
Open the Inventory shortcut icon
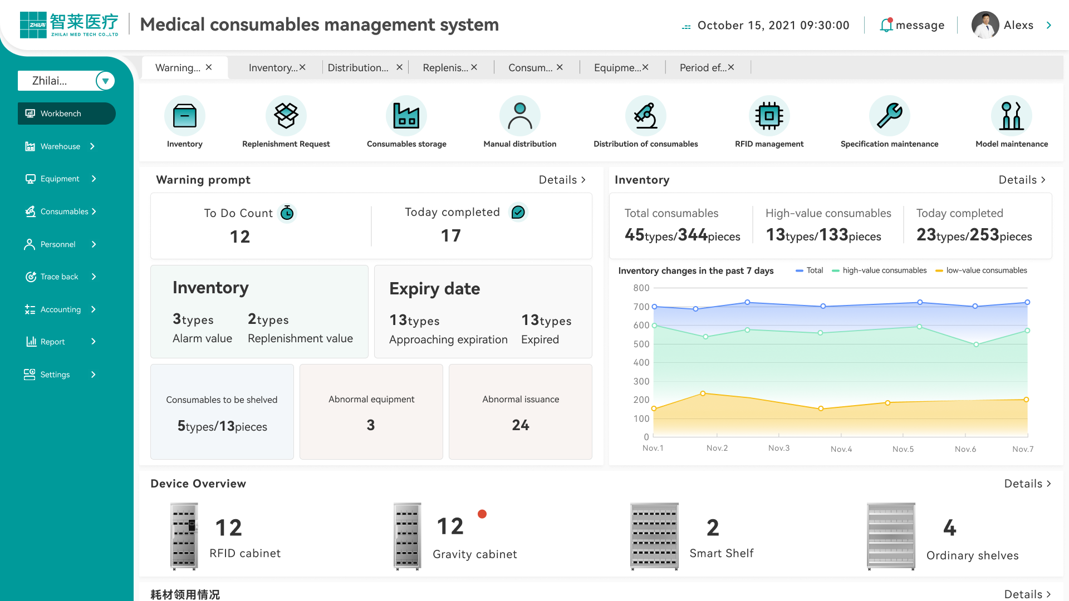pyautogui.click(x=184, y=121)
